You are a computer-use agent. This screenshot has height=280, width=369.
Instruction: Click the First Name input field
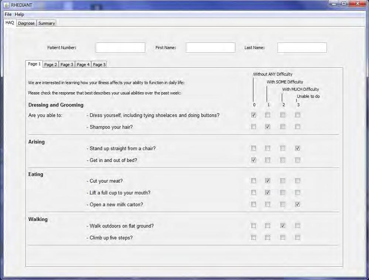click(211, 48)
